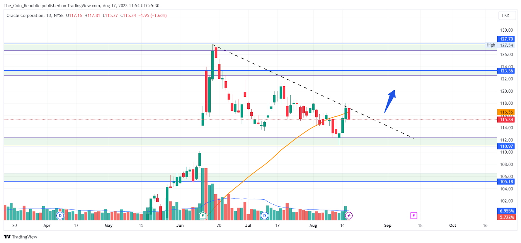Click the Sep date label on time axis
The height and width of the screenshot is (243, 521).
[387, 225]
